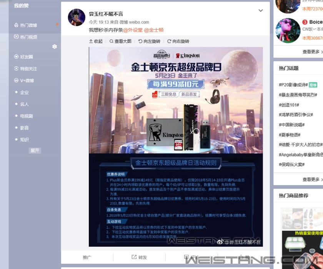Screen dimensions: 323x269
Task: Open the 热门微博 flame icon
Action: coord(16,25)
